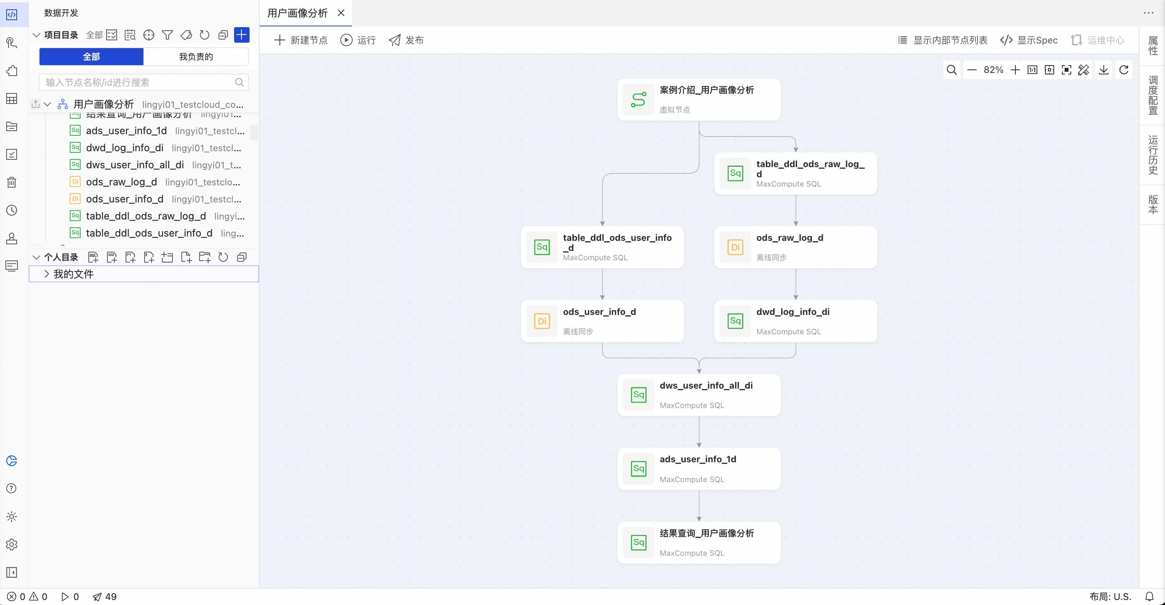Refresh the canvas with reload icon
Viewport: 1165px width, 605px height.
pyautogui.click(x=1124, y=70)
